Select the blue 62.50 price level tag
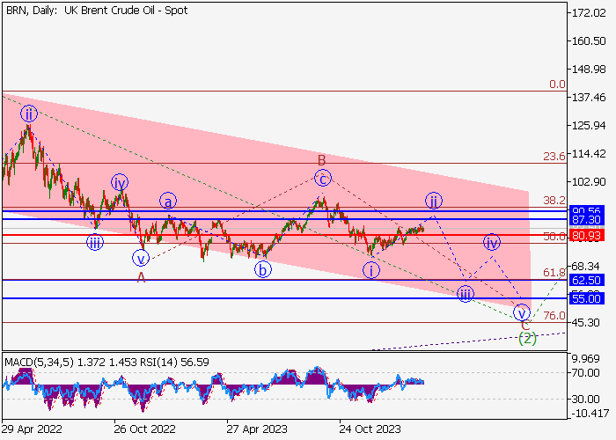 (586, 280)
